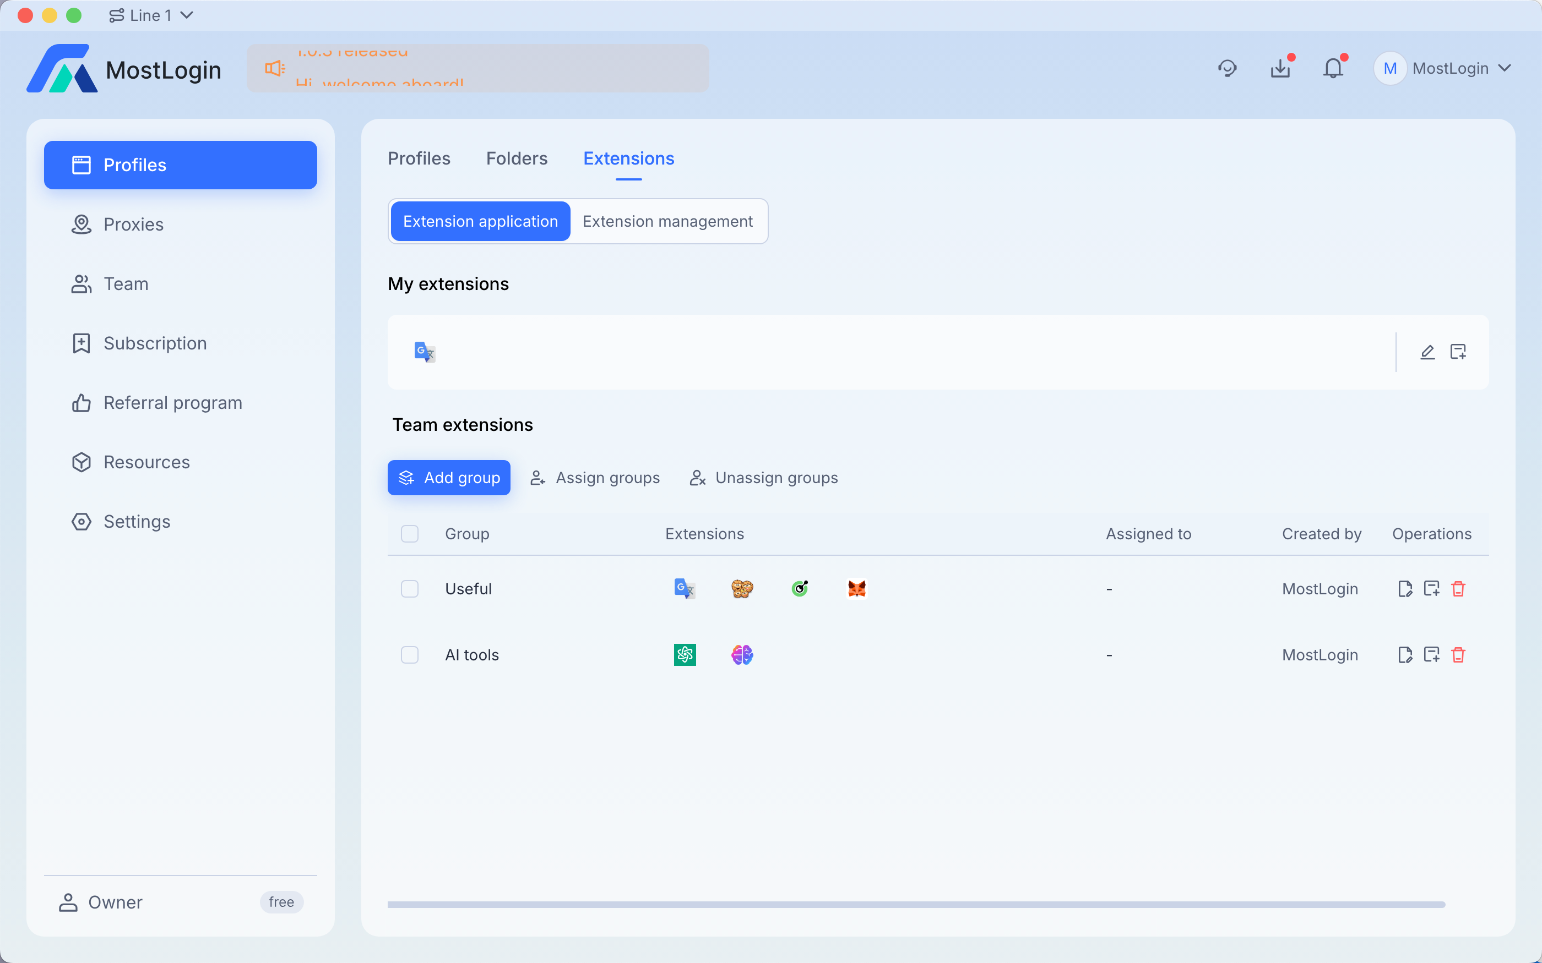Open Resources in the sidebar
Screen dimensions: 1542x963
[x=180, y=462]
